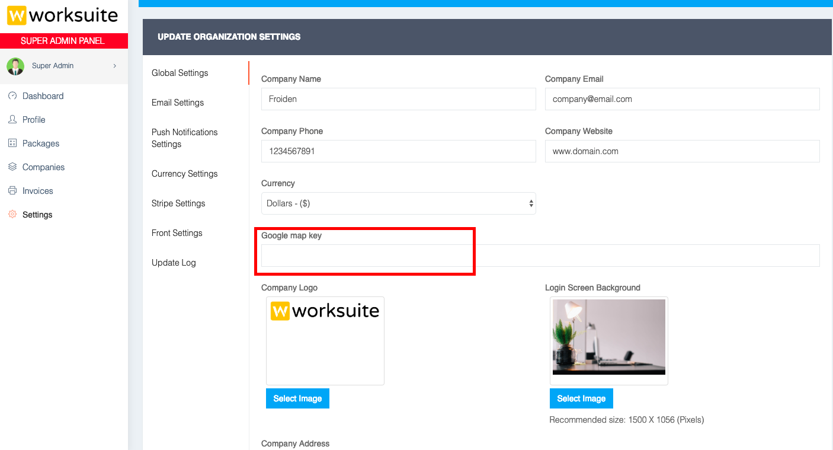Click the Login Screen Background thumbnail
This screenshot has width=833, height=450.
pos(608,337)
